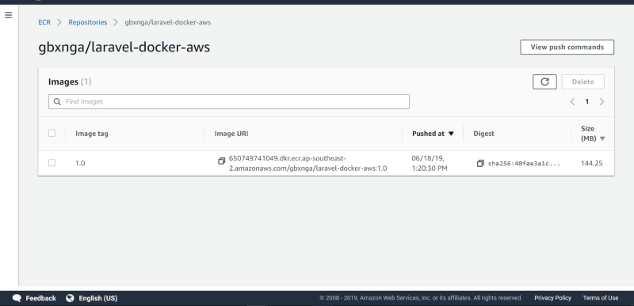Toggle the select-all images checkbox
This screenshot has width=634, height=306.
pos(52,133)
